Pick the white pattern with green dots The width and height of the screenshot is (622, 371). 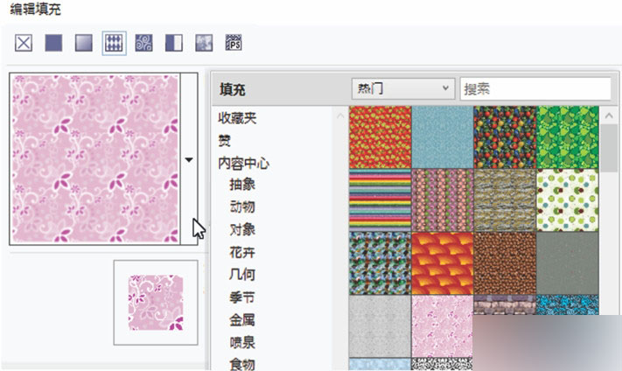pyautogui.click(x=567, y=200)
